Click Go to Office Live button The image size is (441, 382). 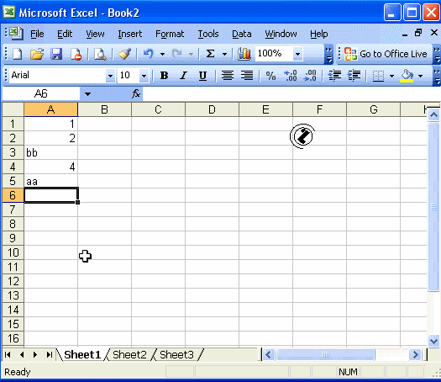(386, 54)
